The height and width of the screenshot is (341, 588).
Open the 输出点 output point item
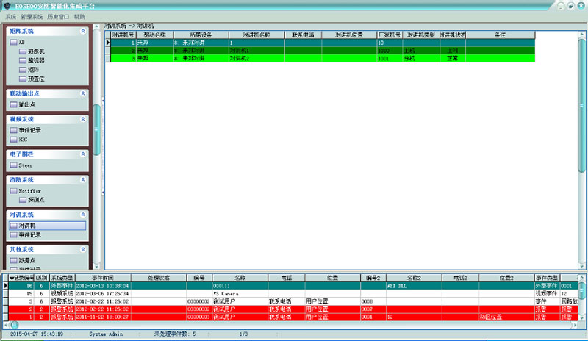click(26, 104)
